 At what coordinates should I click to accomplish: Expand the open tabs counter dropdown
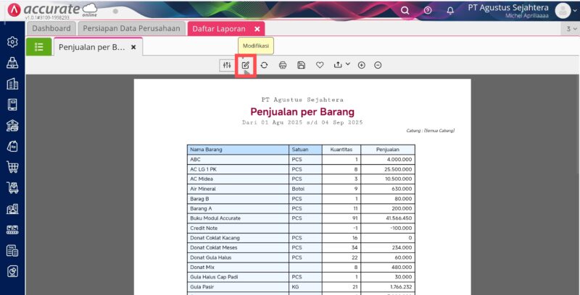click(x=569, y=29)
